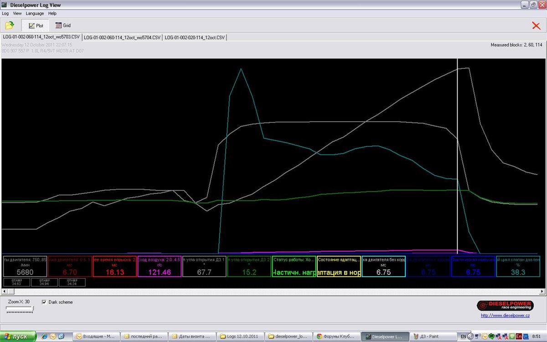
Task: Switch to Grid view in the toolbar
Action: pos(63,26)
